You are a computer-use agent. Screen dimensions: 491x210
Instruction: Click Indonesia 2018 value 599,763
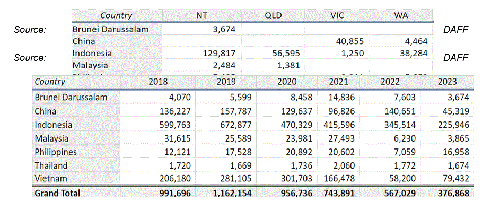[175, 125]
